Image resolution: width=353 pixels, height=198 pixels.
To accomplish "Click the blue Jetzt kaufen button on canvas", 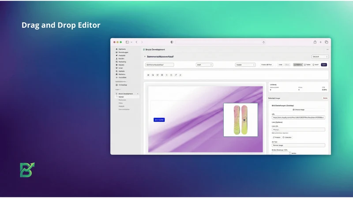I will coord(159,120).
